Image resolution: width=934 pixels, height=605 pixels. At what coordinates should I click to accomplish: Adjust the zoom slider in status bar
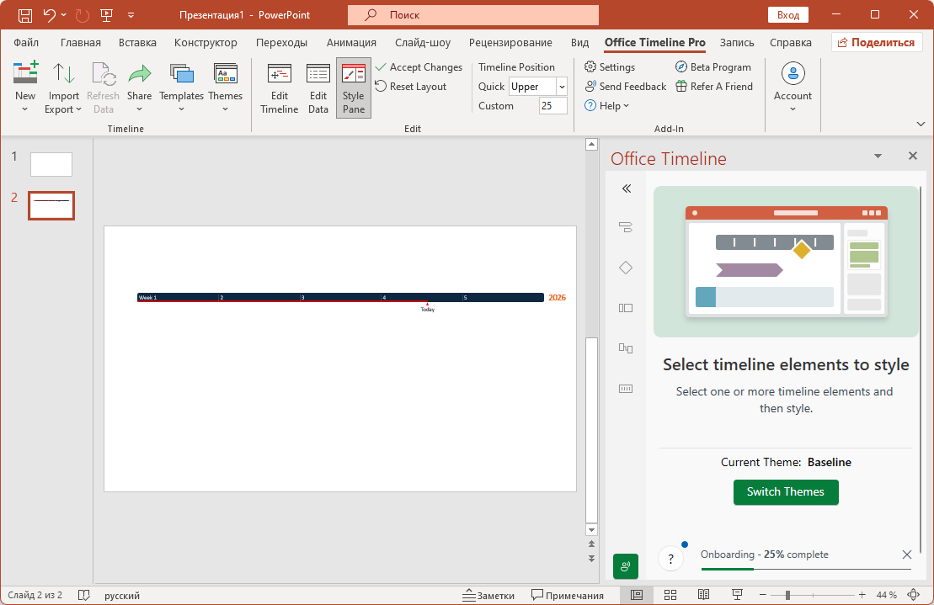(787, 595)
